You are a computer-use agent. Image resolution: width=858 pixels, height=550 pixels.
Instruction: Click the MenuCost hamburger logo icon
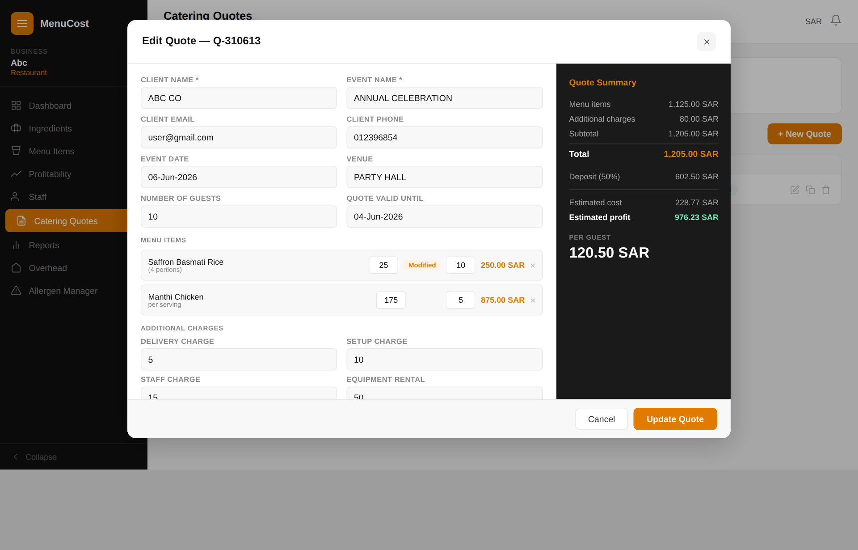tap(22, 23)
